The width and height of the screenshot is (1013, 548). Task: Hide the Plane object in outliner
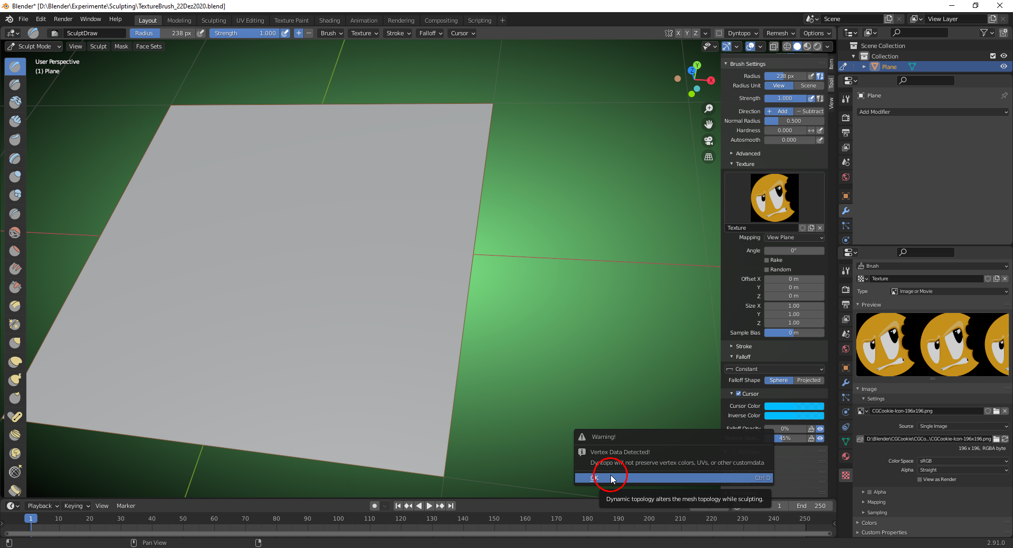click(x=1004, y=67)
